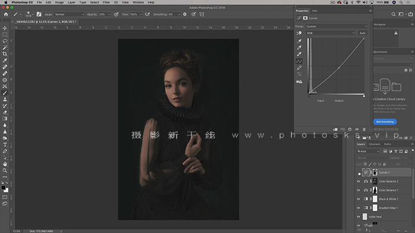Choose edit points to modify curve mode
The height and width of the screenshot is (233, 415).
299,62
